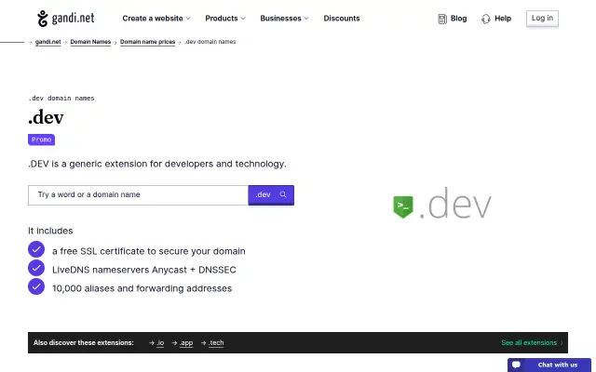
Task: Expand the Businesses dropdown
Action: [x=284, y=19]
